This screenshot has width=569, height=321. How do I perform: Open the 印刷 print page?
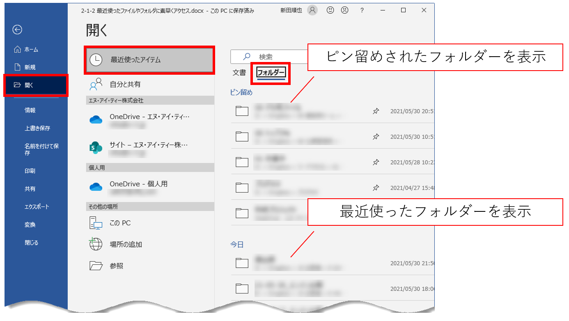(x=30, y=171)
